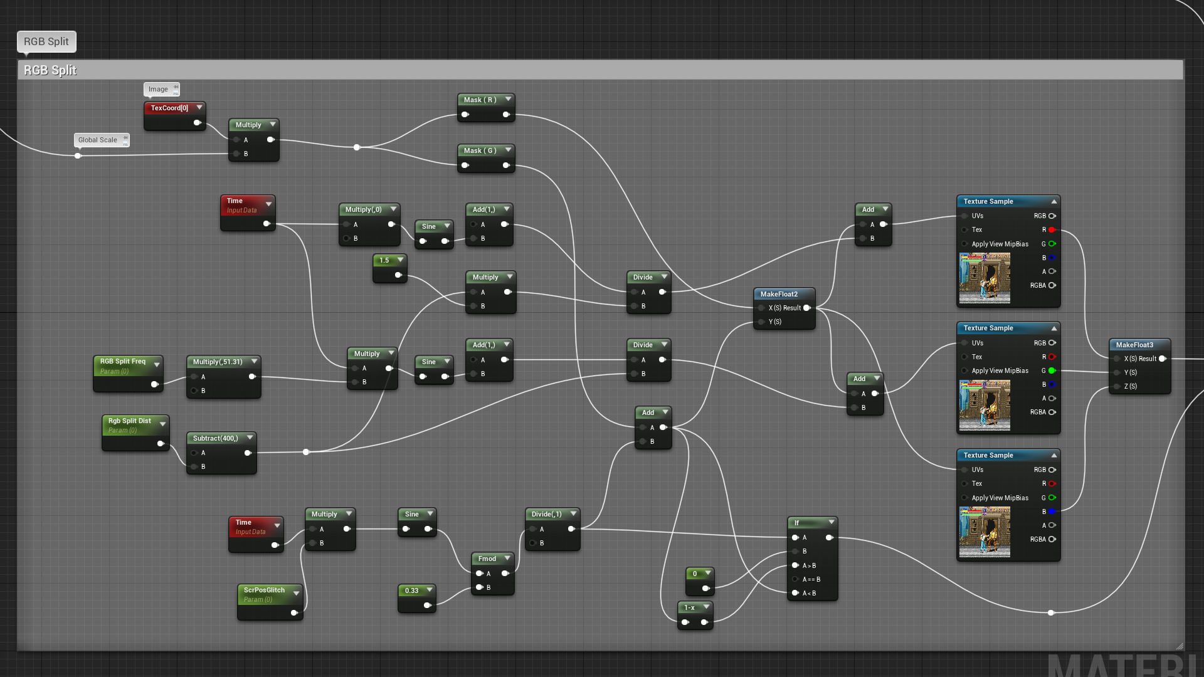Collapse the top Texture Sample node
The height and width of the screenshot is (677, 1204).
tap(1054, 201)
